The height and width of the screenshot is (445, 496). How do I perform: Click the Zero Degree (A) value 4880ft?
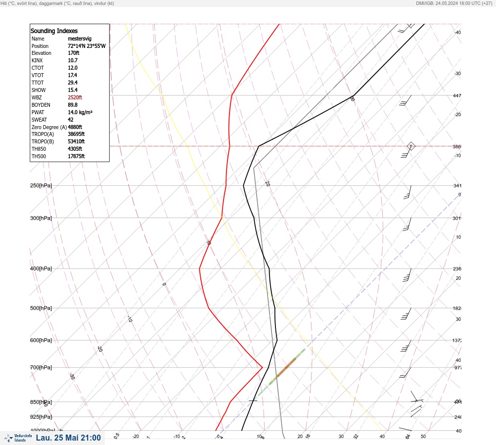click(x=75, y=127)
